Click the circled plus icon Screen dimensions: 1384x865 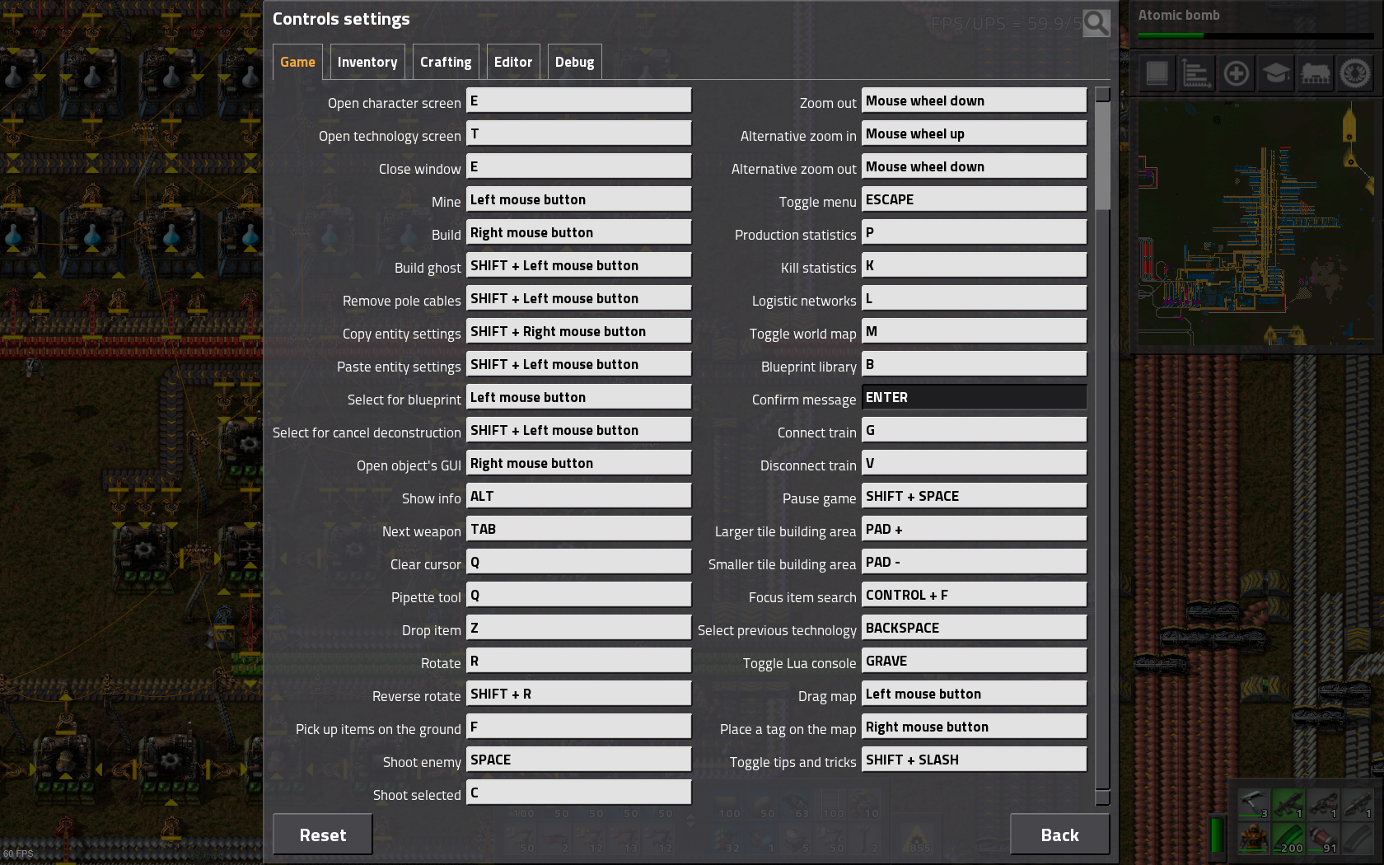[x=1236, y=74]
